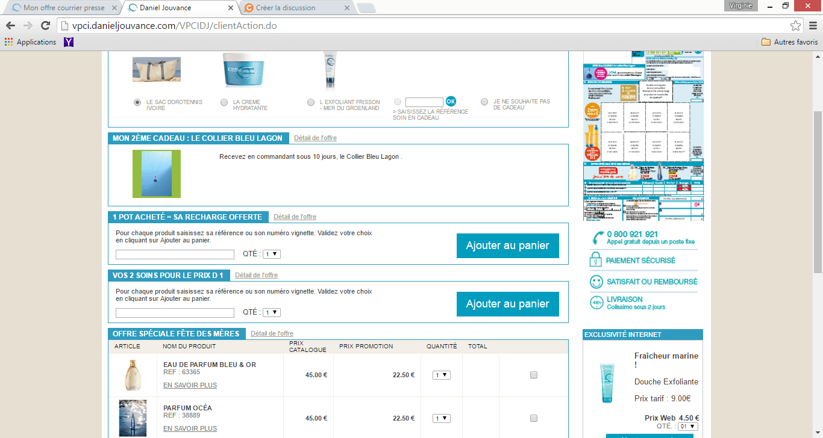Expand the Douche Exfoliante quantity dropdown
The height and width of the screenshot is (438, 823).
(687, 427)
